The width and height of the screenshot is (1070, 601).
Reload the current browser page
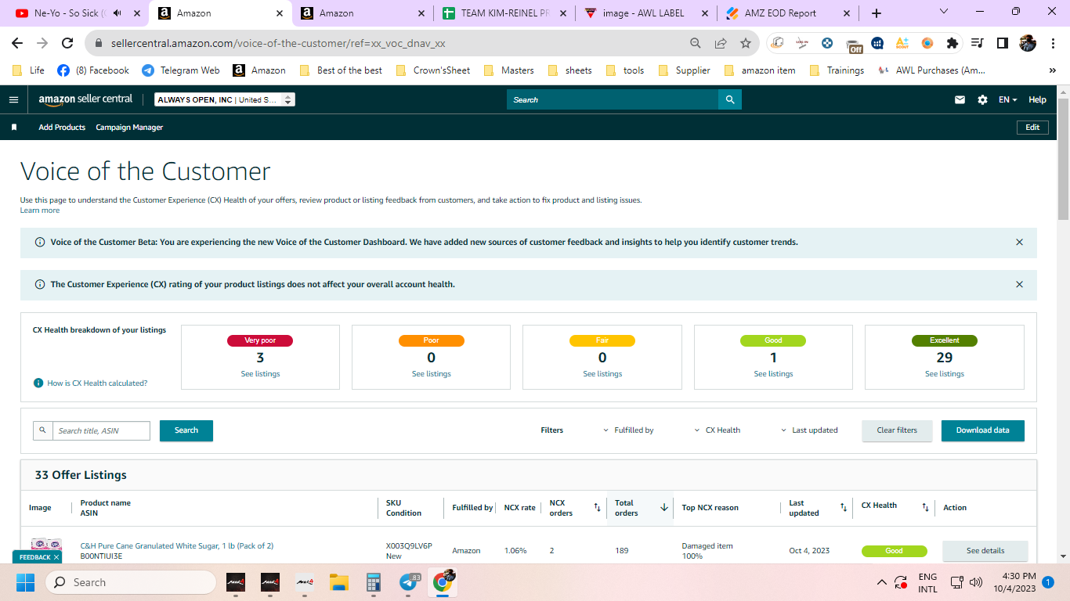[x=67, y=43]
